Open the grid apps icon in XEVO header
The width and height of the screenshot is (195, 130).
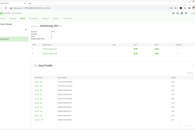[173, 13]
